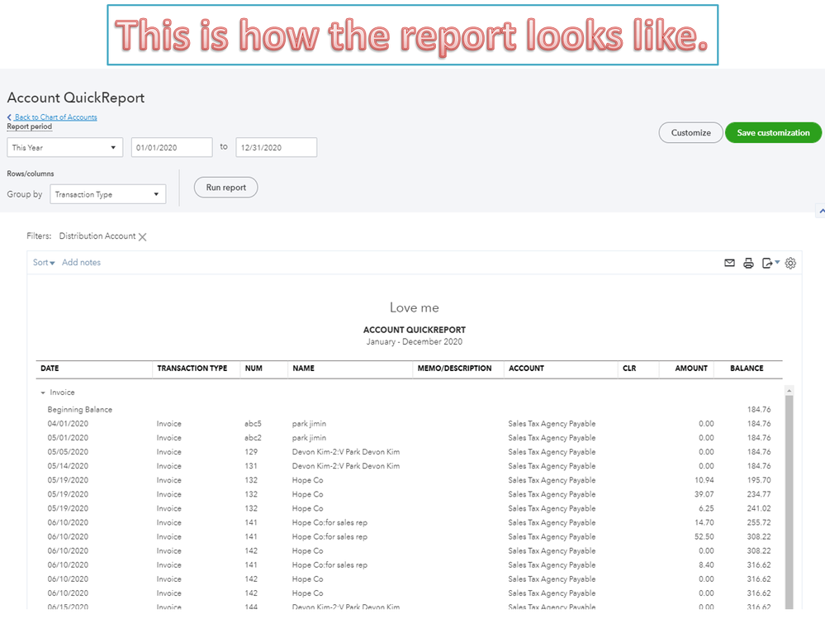Click the Run report button
The image size is (825, 619).
[225, 188]
